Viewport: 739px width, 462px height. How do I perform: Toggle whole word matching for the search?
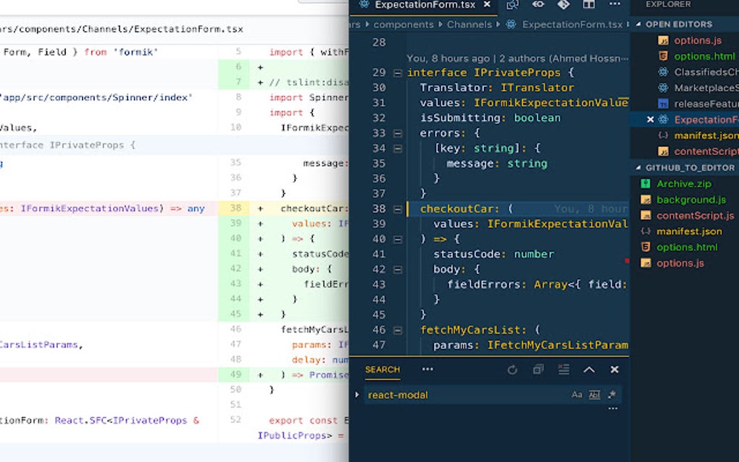(594, 394)
